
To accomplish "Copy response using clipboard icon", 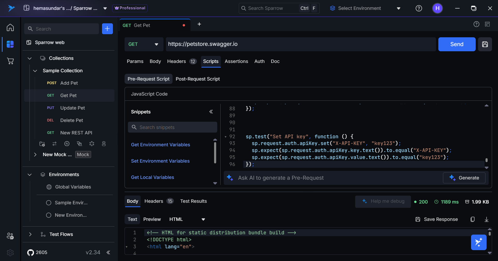I will click(x=473, y=219).
